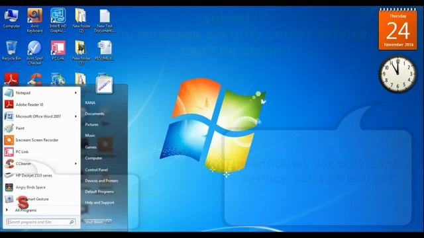This screenshot has width=424, height=238.
Task: Open the Computer desktop icon
Action: coord(11,19)
